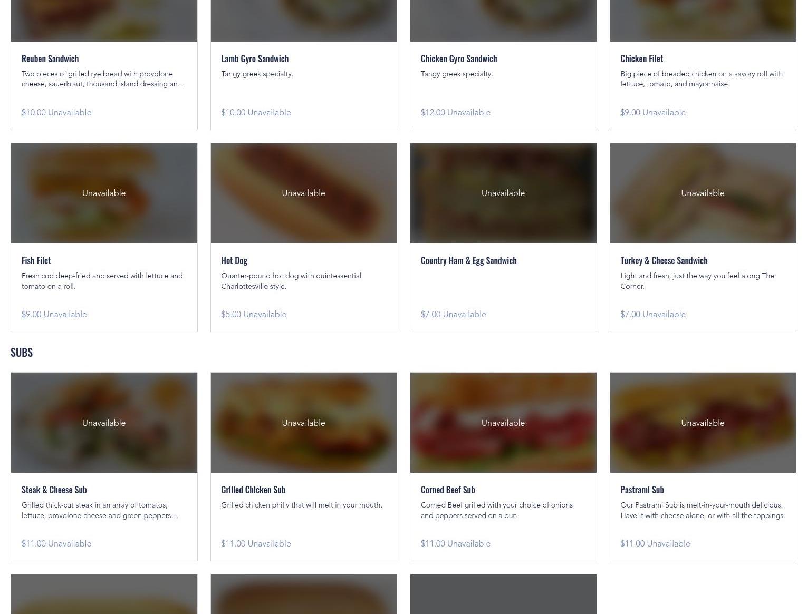Select the Chicken Filet item name
The image size is (807, 614).
tap(641, 59)
